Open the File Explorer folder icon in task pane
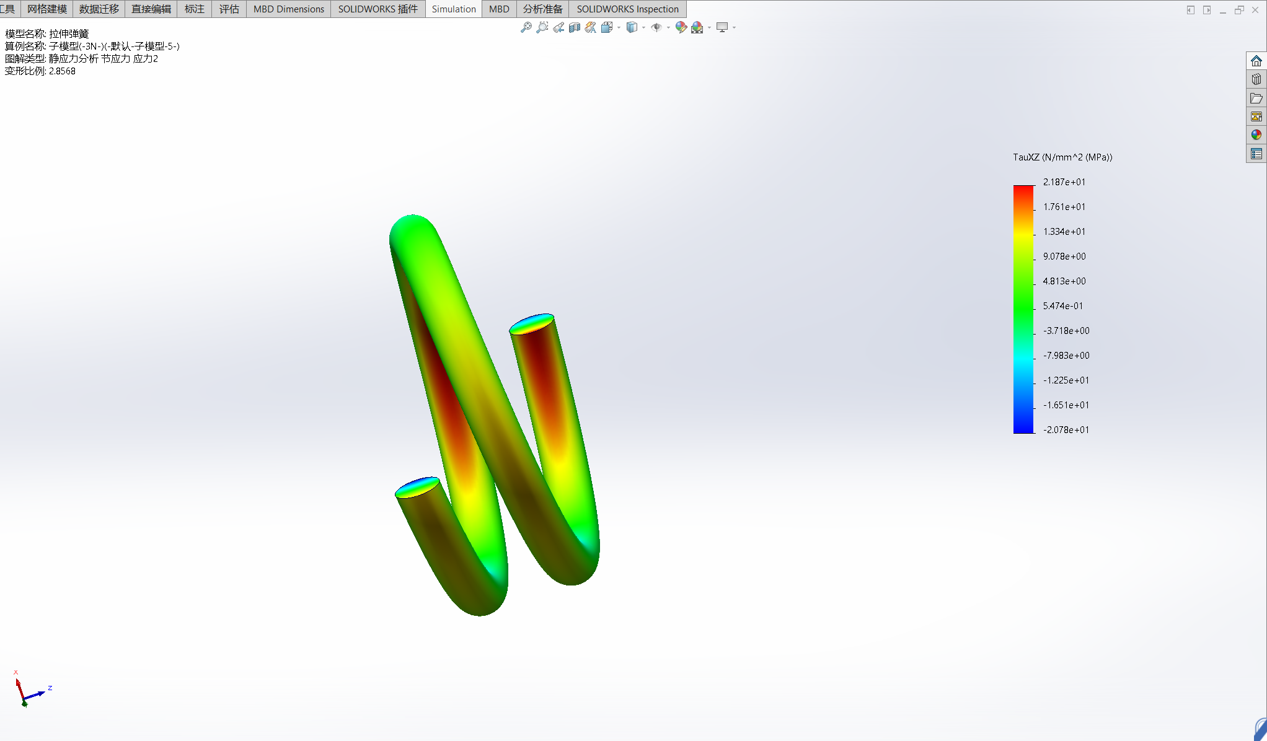The height and width of the screenshot is (741, 1267). point(1256,98)
